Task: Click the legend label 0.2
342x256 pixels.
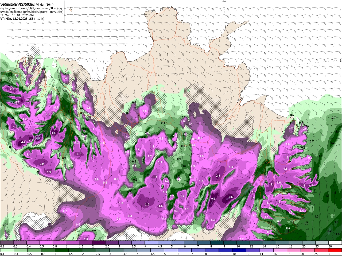Action: (2, 246)
